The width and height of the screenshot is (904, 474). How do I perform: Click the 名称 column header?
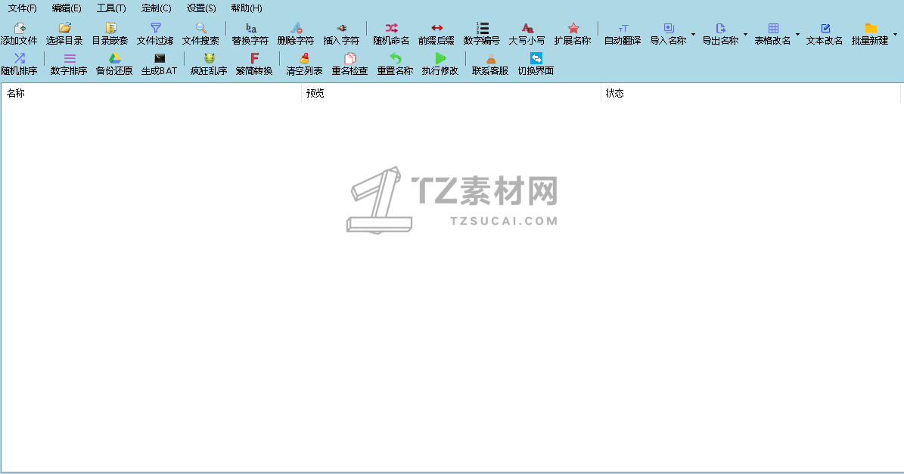[x=151, y=93]
